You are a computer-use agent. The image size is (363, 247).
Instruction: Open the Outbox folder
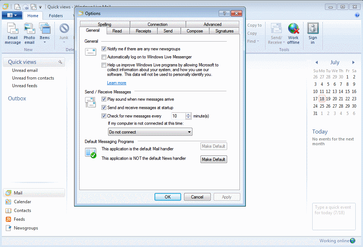click(x=17, y=98)
